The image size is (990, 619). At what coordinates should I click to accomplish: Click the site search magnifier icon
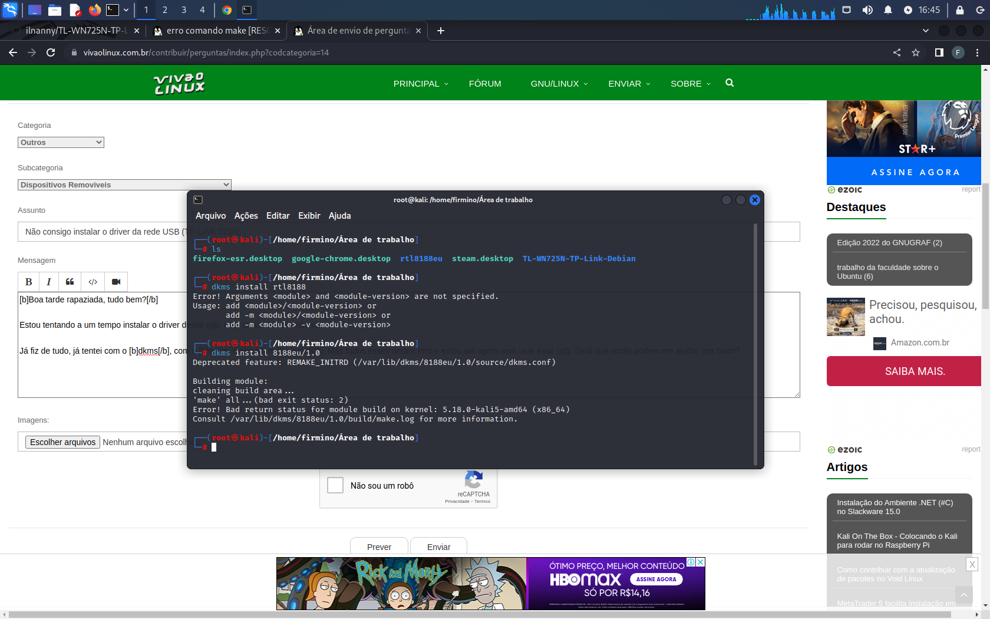pos(730,83)
